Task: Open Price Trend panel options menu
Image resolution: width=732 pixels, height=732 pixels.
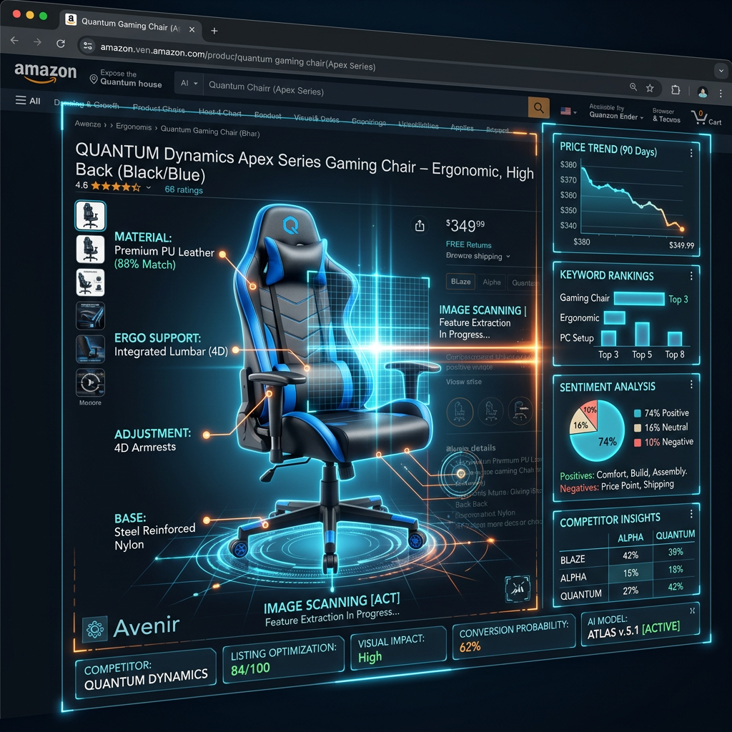Action: (x=691, y=153)
